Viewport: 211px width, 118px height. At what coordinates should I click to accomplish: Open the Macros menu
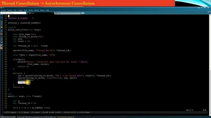coord(43,10)
